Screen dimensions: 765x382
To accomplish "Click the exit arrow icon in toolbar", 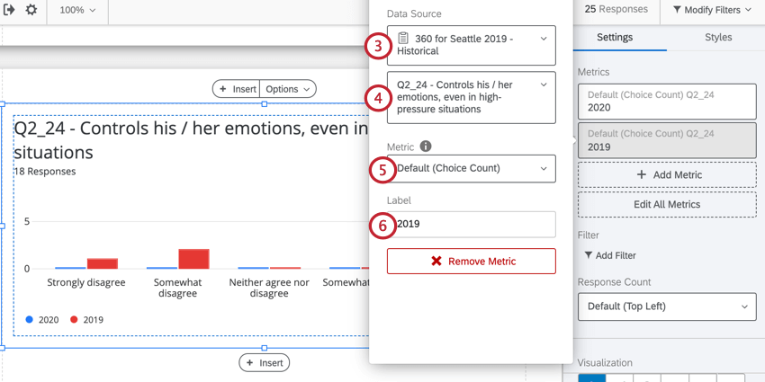I will 9,9.
